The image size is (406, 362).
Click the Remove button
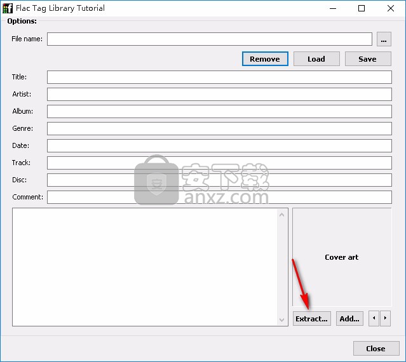tap(265, 58)
